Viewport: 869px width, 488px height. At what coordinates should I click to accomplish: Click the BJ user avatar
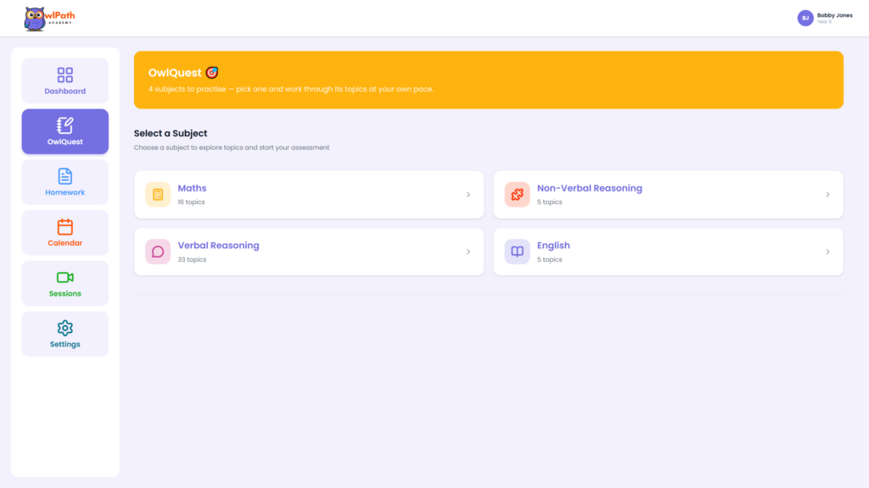click(805, 19)
